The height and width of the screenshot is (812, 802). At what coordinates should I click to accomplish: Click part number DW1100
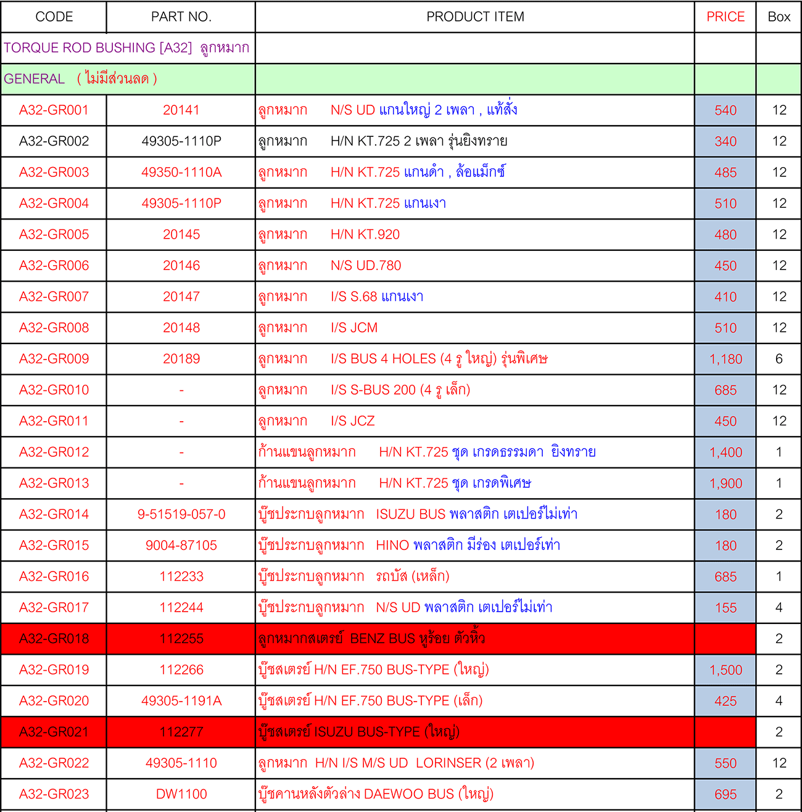click(181, 794)
